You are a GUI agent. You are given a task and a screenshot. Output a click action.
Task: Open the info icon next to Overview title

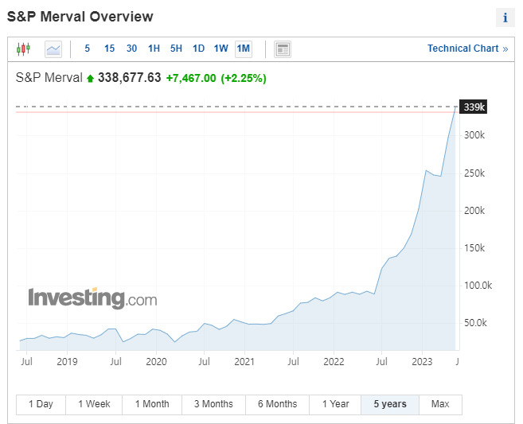pyautogui.click(x=505, y=18)
